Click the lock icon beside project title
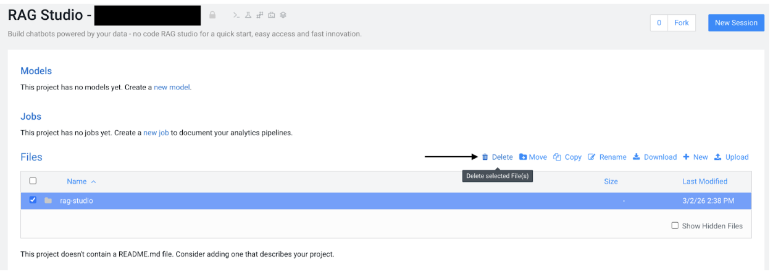The image size is (773, 274). (x=212, y=15)
